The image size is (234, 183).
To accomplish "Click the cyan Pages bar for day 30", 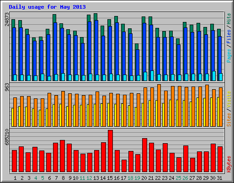I will click(214, 76).
